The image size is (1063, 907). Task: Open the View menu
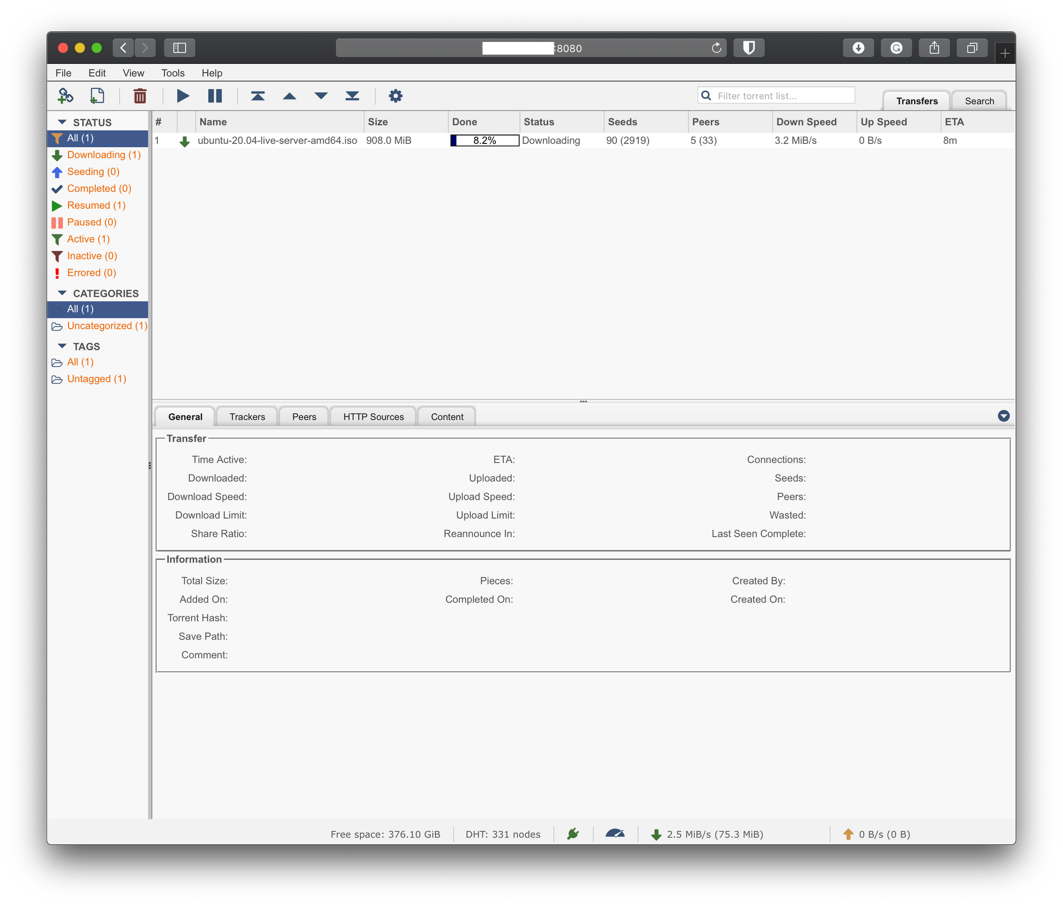point(133,73)
